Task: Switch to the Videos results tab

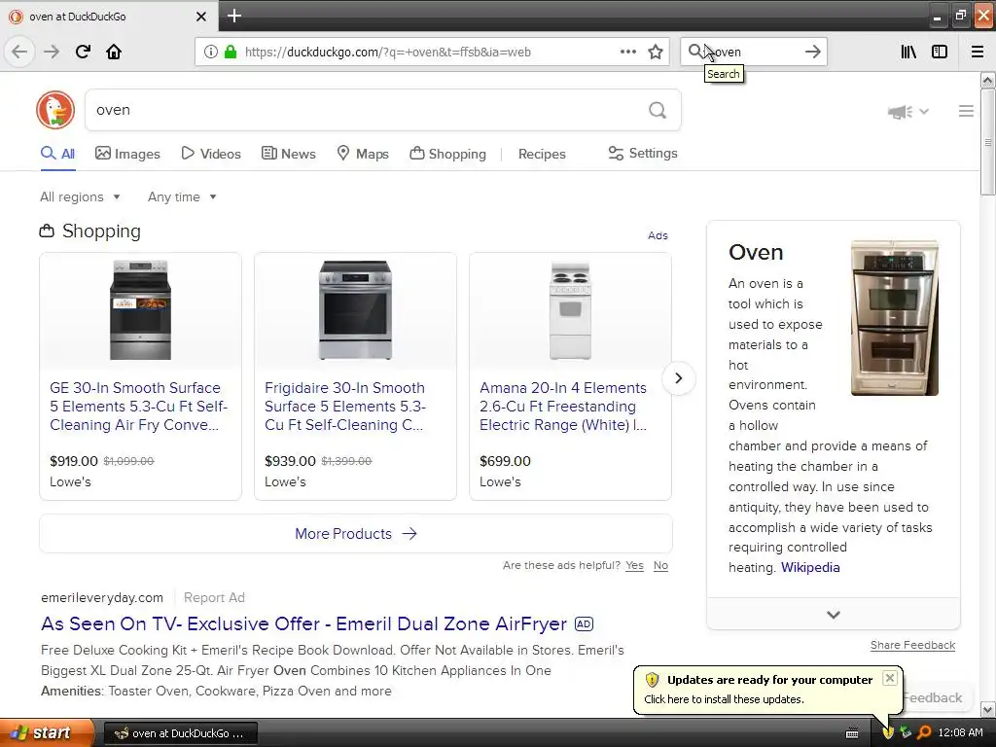Action: pos(211,154)
